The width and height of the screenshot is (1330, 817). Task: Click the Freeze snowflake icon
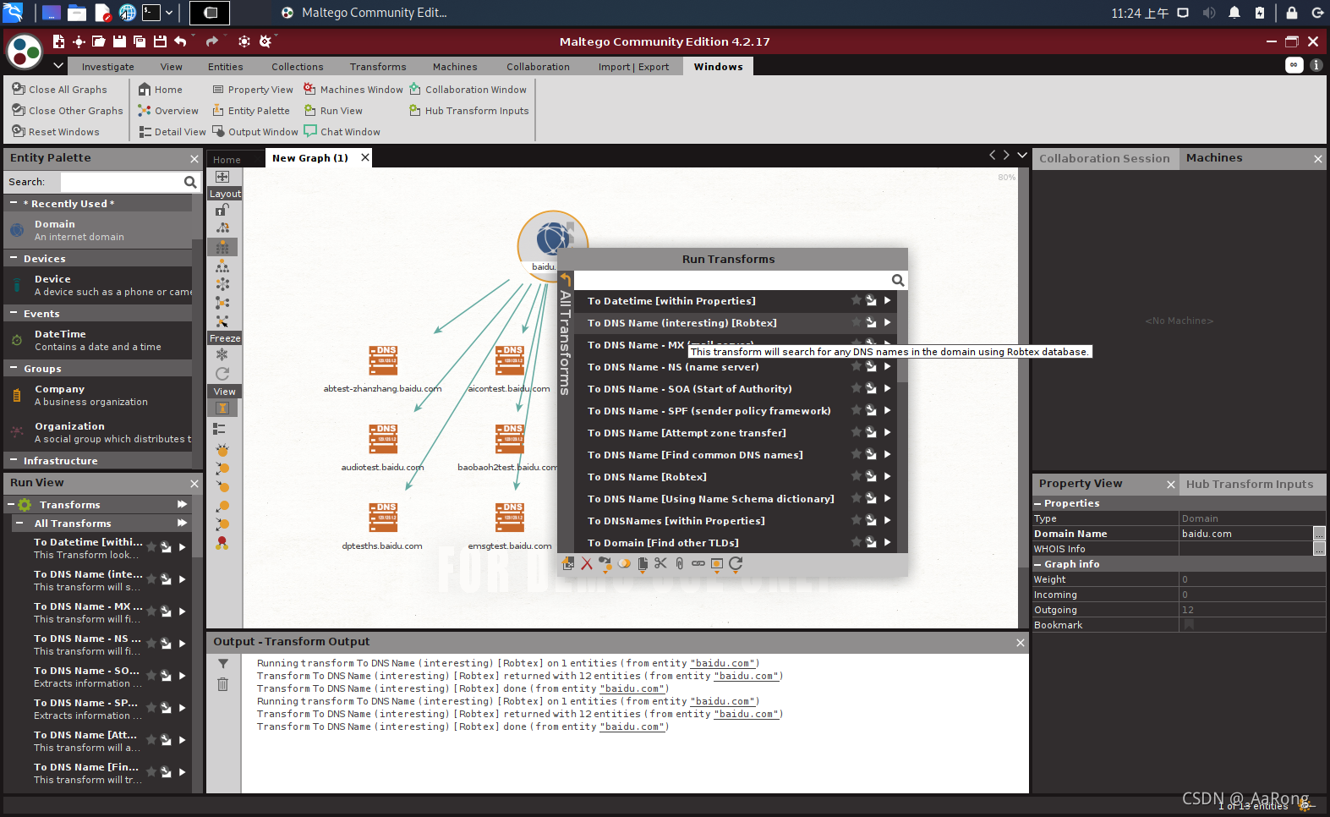(x=222, y=354)
